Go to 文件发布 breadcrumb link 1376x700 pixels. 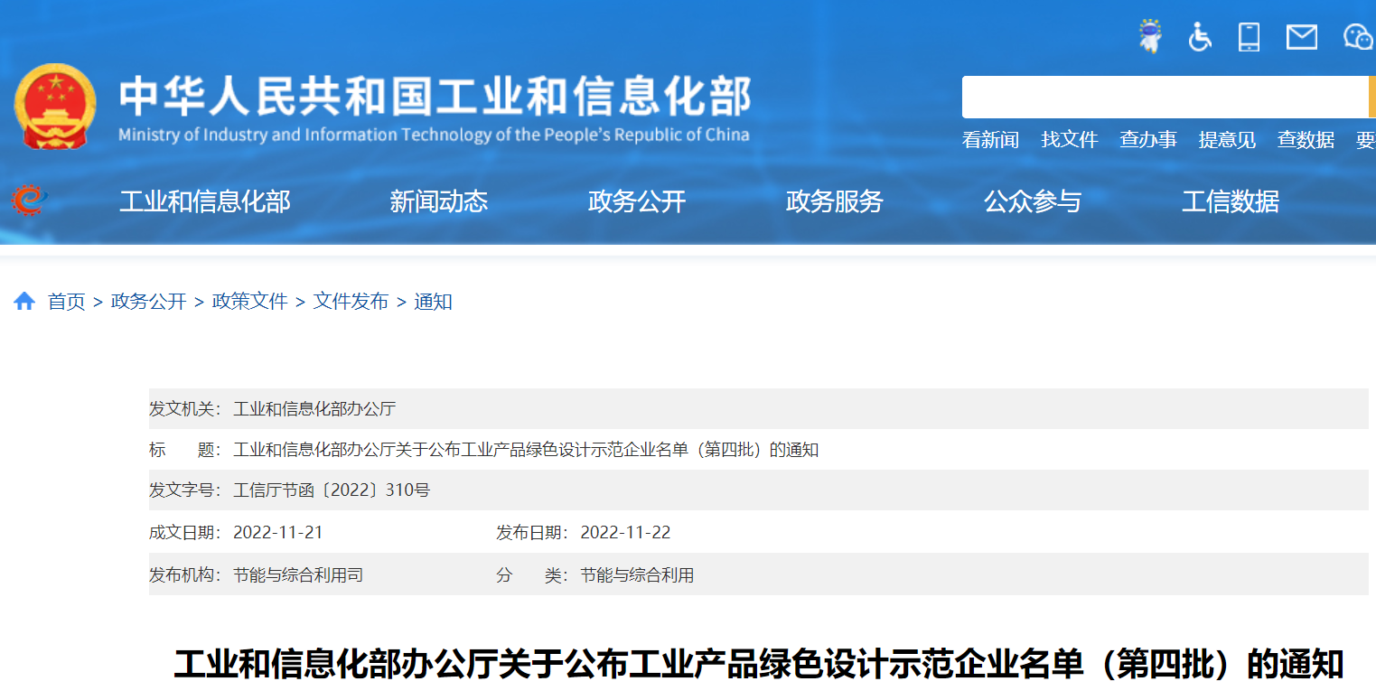tap(351, 302)
